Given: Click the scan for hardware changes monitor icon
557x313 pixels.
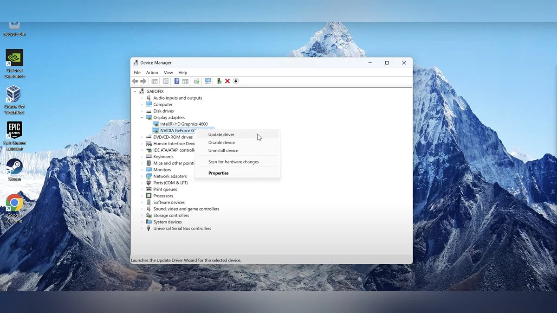Looking at the screenshot, I should pos(207,81).
